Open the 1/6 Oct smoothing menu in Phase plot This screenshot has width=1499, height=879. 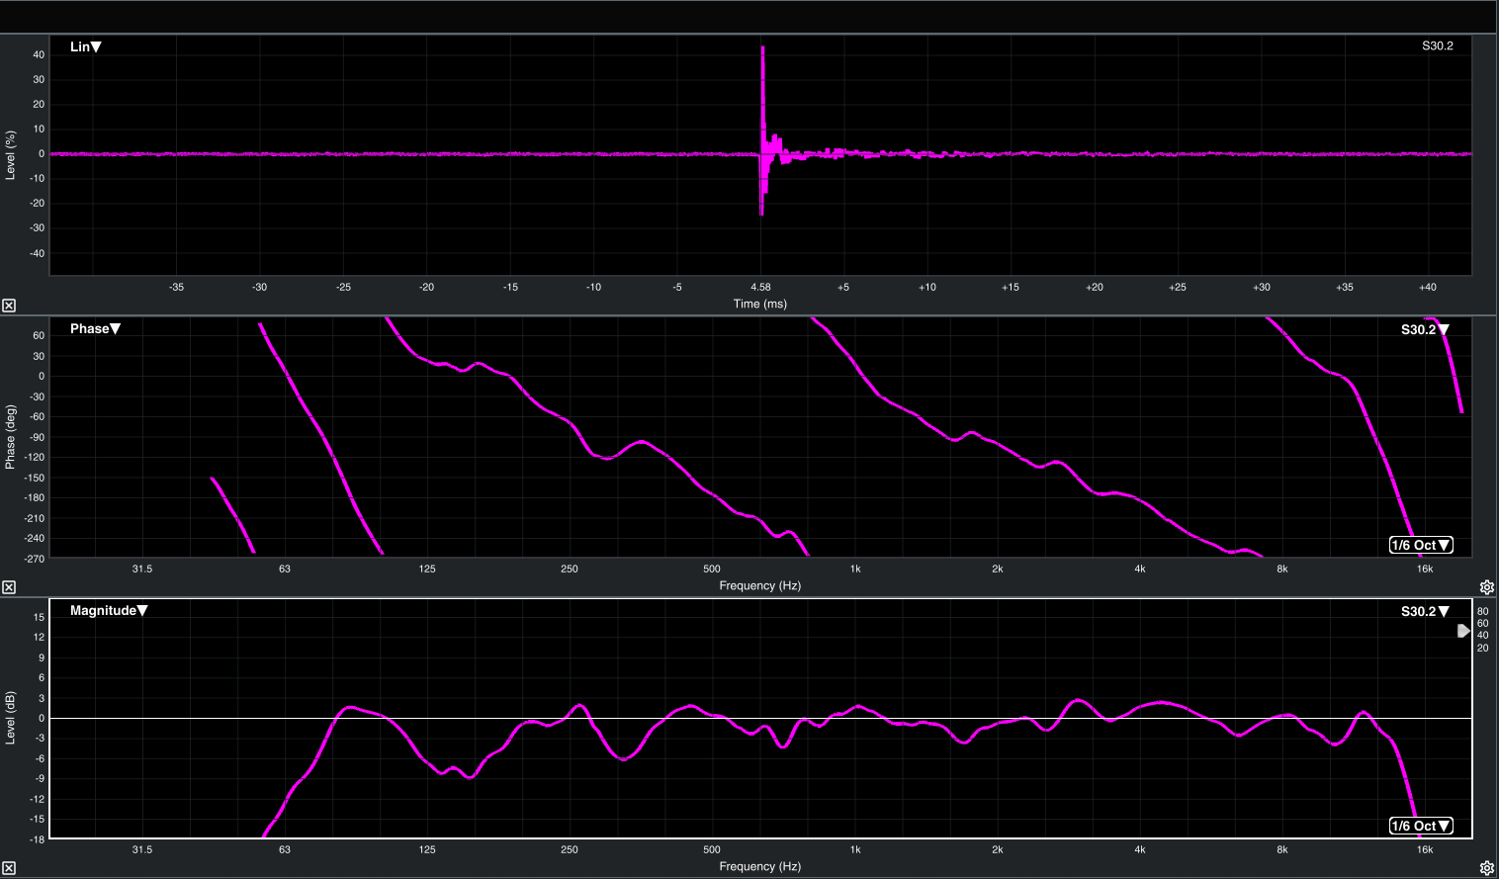point(1421,545)
